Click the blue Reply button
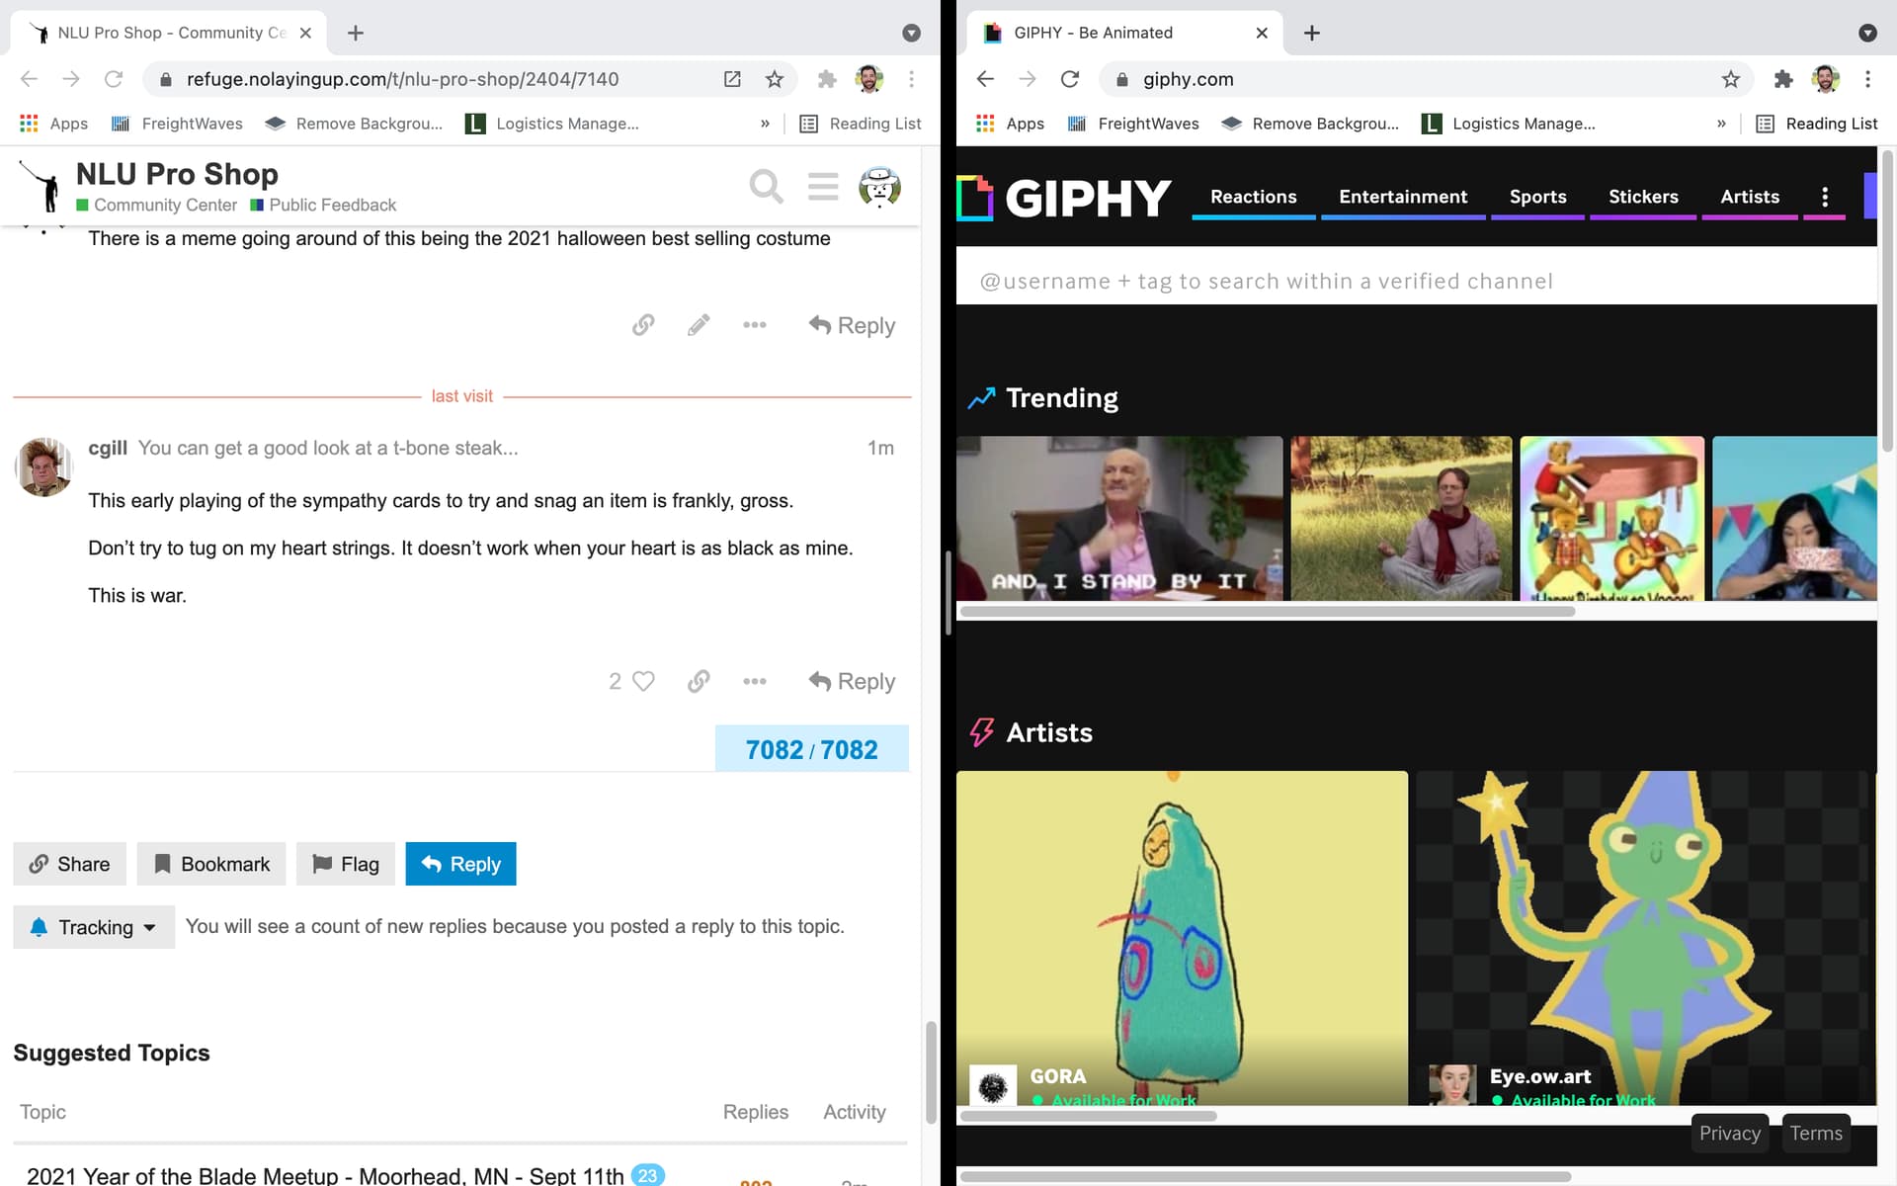This screenshot has width=1897, height=1186. [x=460, y=864]
